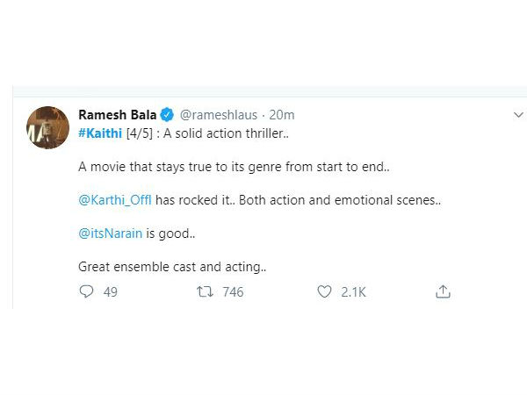Click the blue verified badge
The height and width of the screenshot is (395, 527).
(x=166, y=115)
